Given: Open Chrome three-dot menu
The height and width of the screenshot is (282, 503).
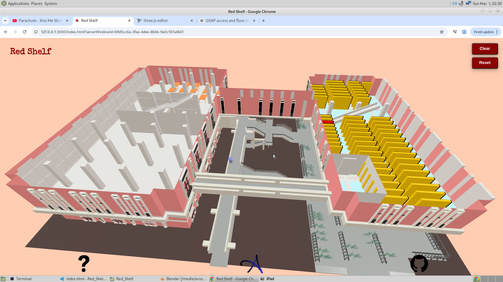Looking at the screenshot, I should 497,32.
